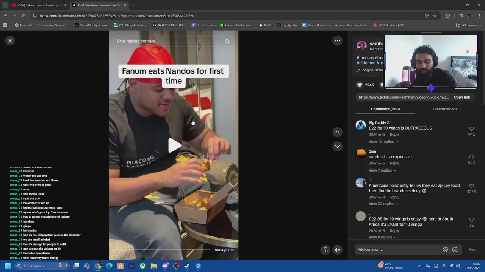Go to next video with the down arrow
The image size is (485, 272).
[x=337, y=146]
